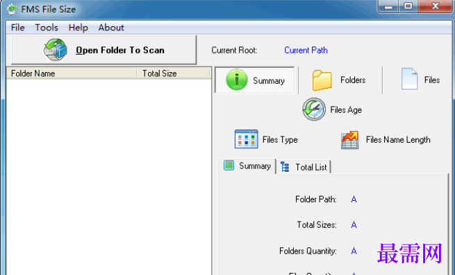455x275 pixels.
Task: Switch to the lower Summary tab
Action: tap(247, 166)
